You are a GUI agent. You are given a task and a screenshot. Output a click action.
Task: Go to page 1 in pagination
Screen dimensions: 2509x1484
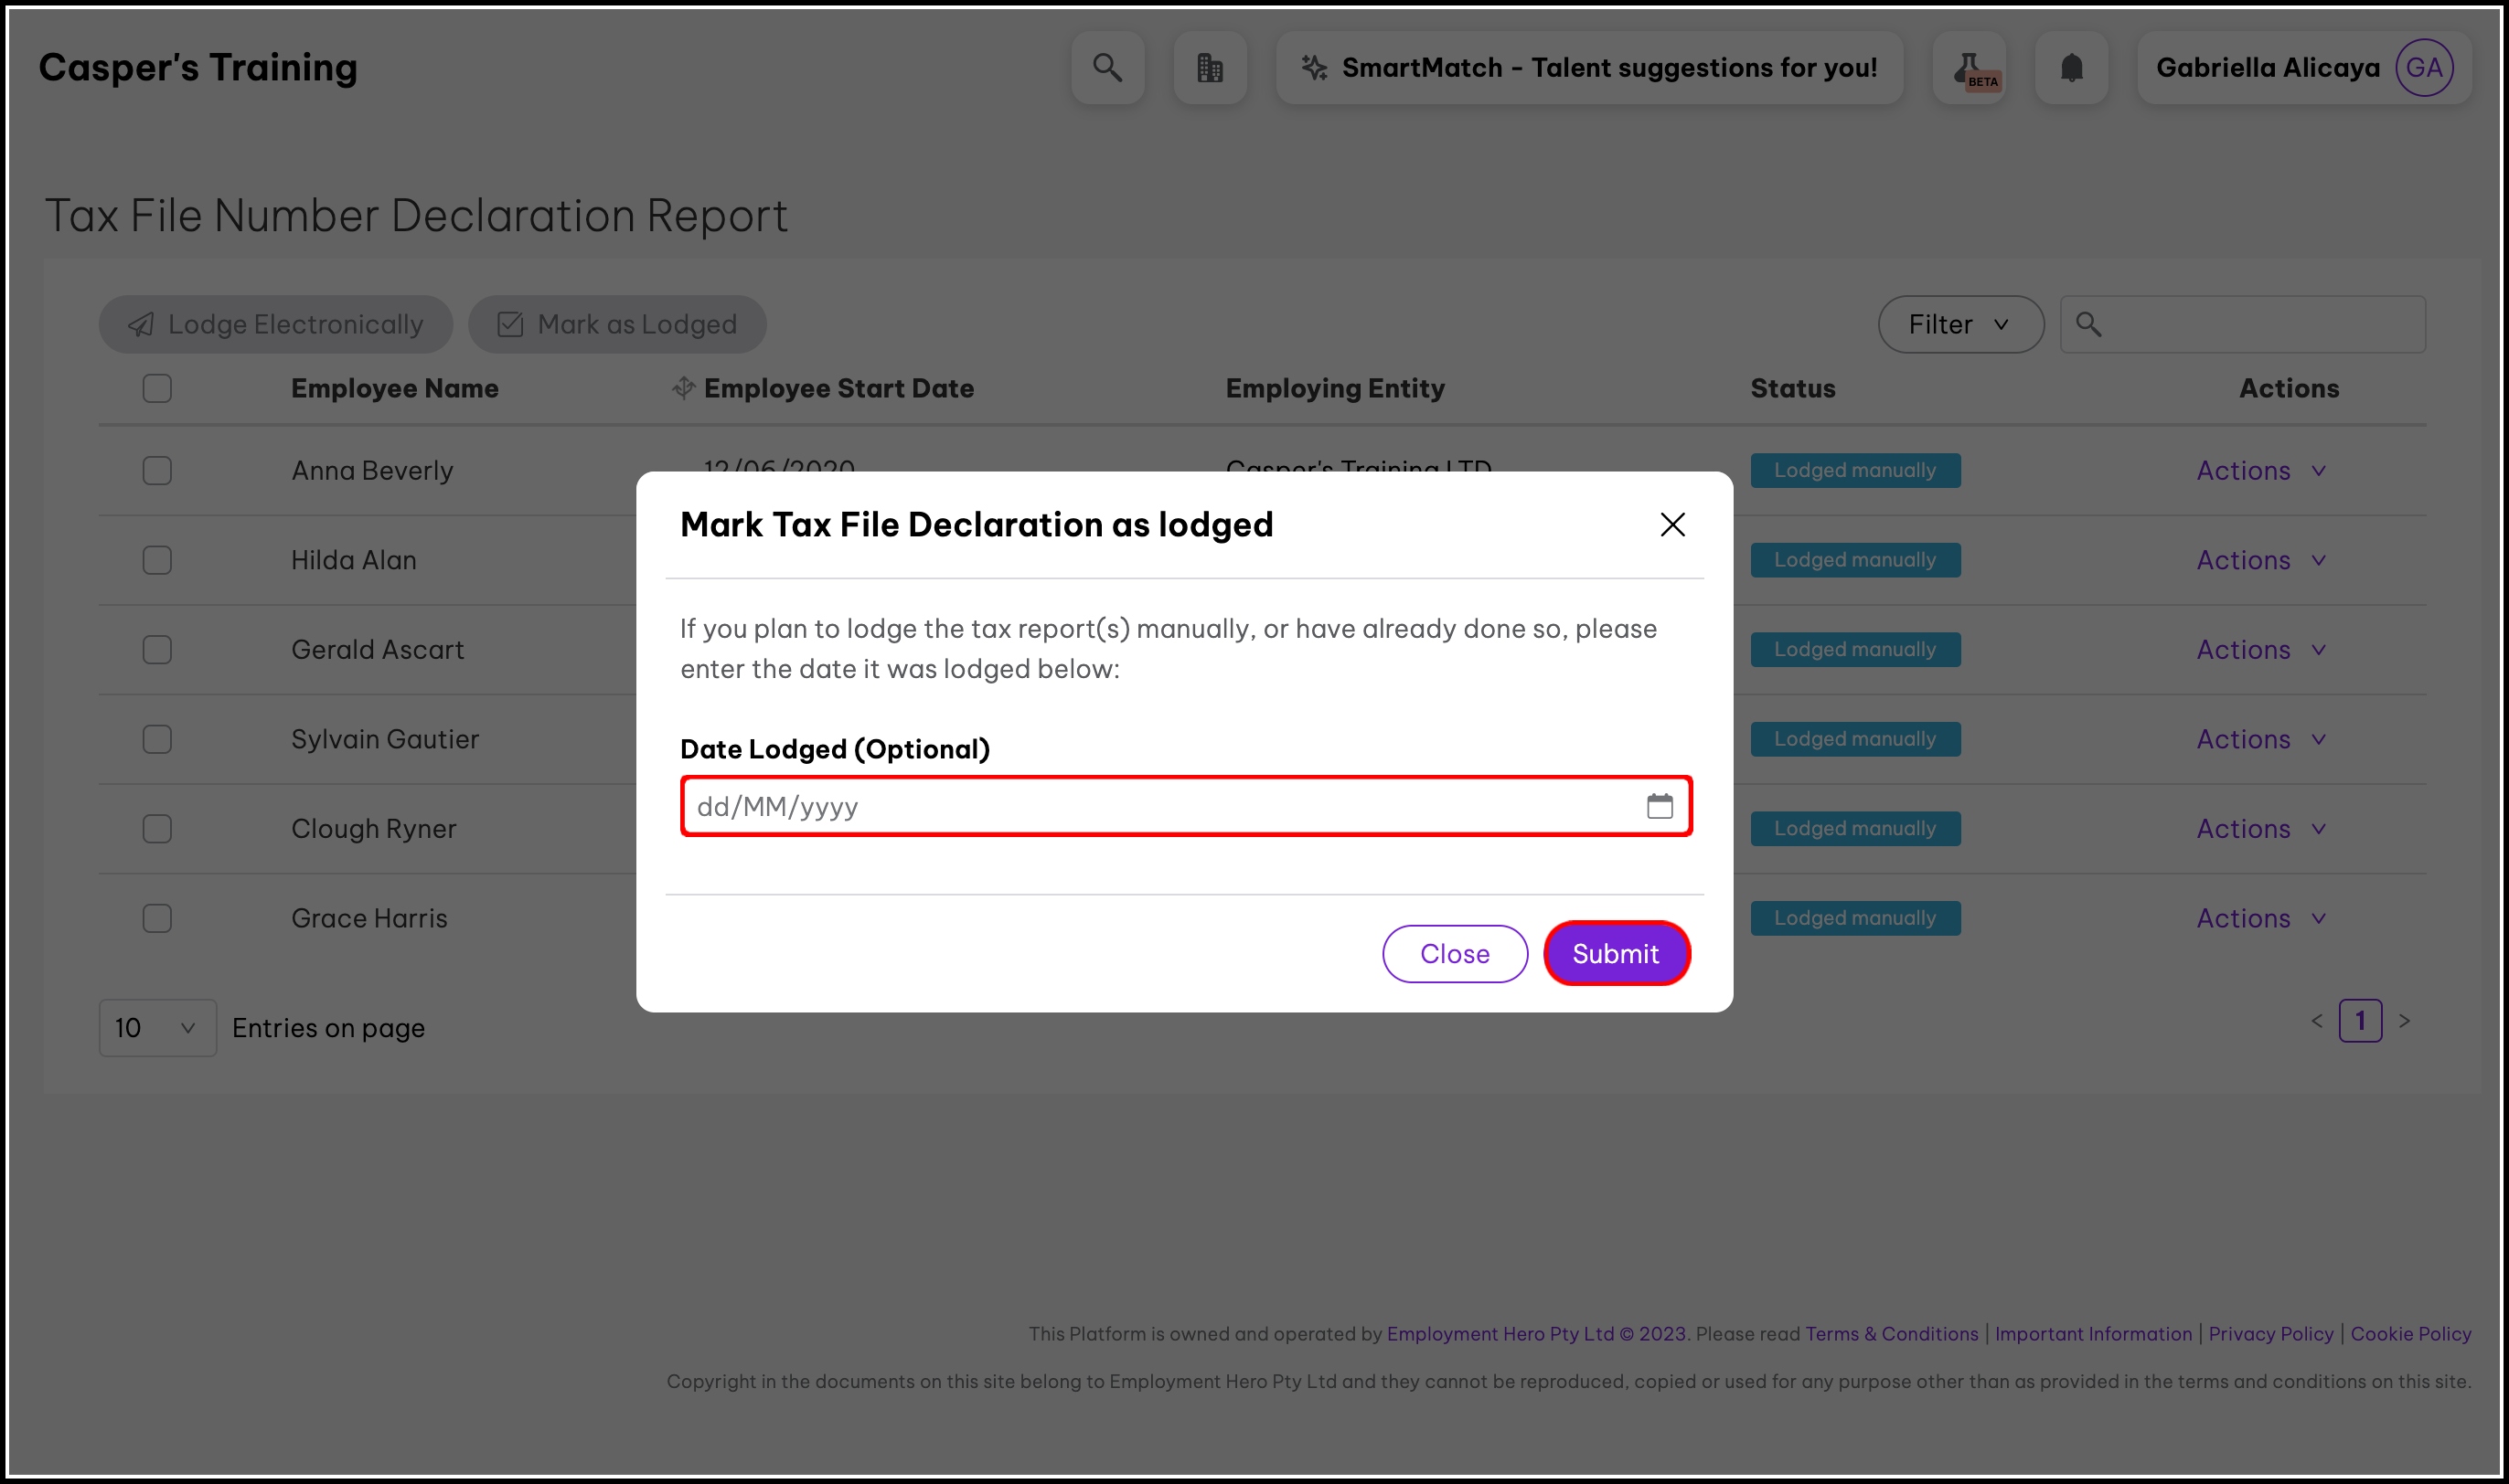pyautogui.click(x=2360, y=1021)
